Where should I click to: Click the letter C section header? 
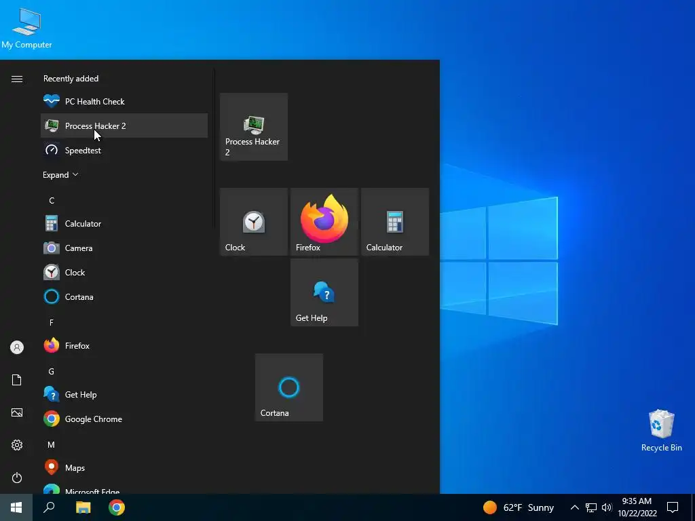52,201
